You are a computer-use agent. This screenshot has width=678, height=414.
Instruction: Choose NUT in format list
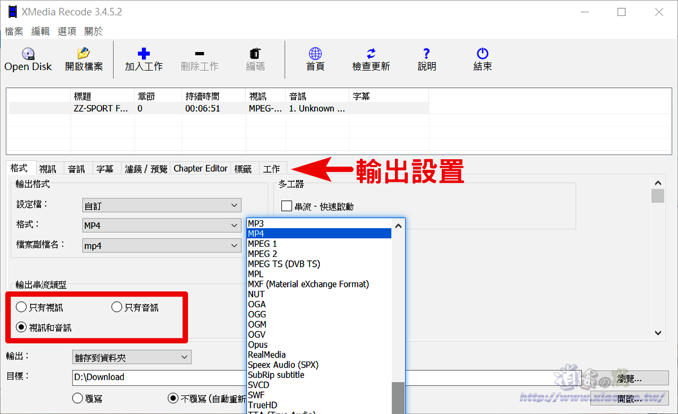[319, 294]
